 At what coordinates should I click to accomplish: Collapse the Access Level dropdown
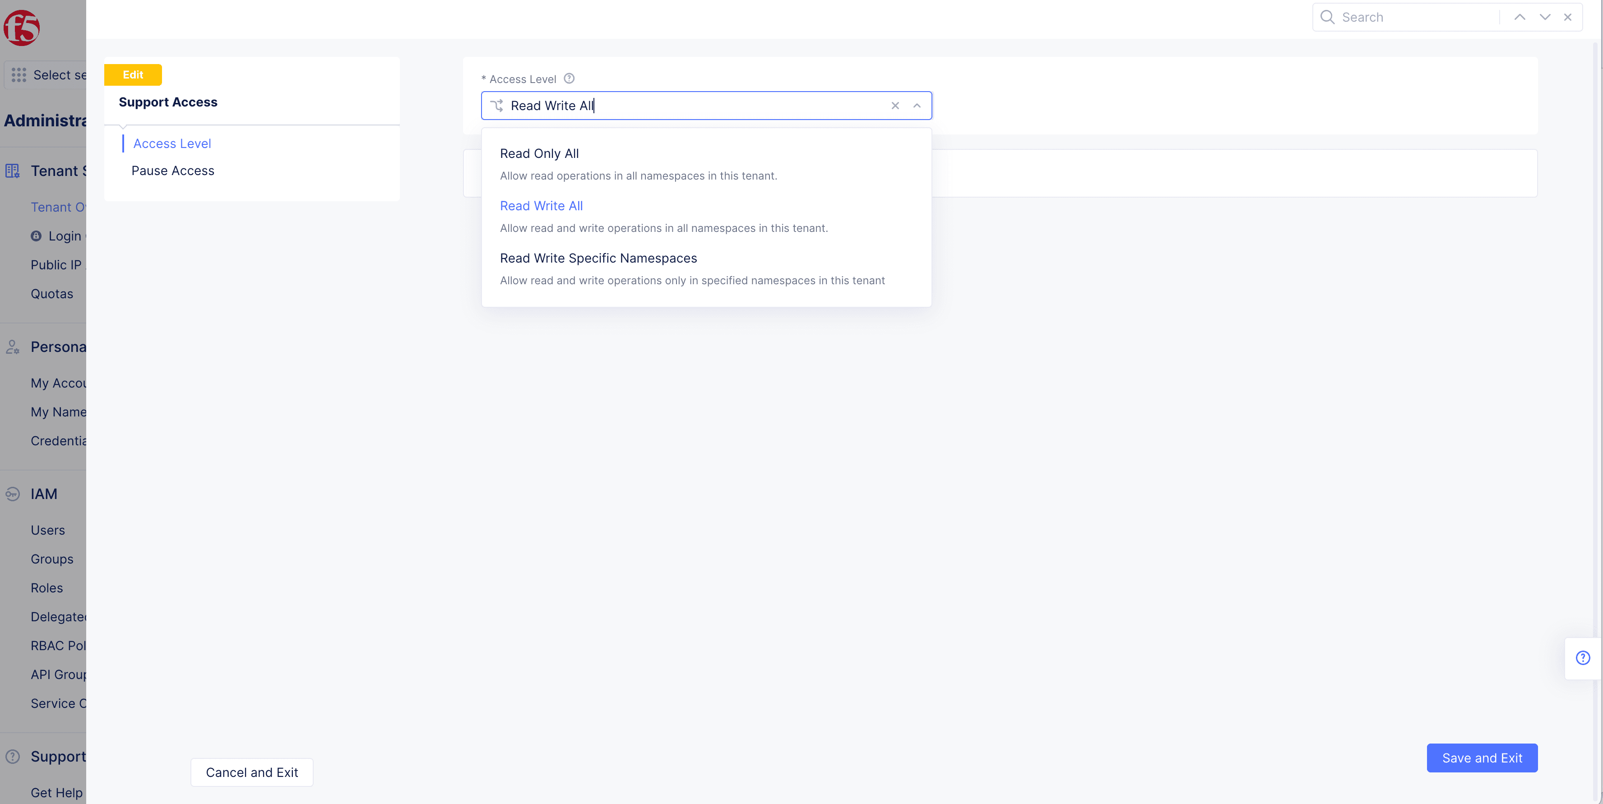(x=916, y=106)
